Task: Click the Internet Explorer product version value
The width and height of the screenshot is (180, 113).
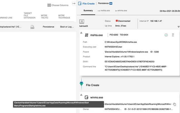Action: 120,57
